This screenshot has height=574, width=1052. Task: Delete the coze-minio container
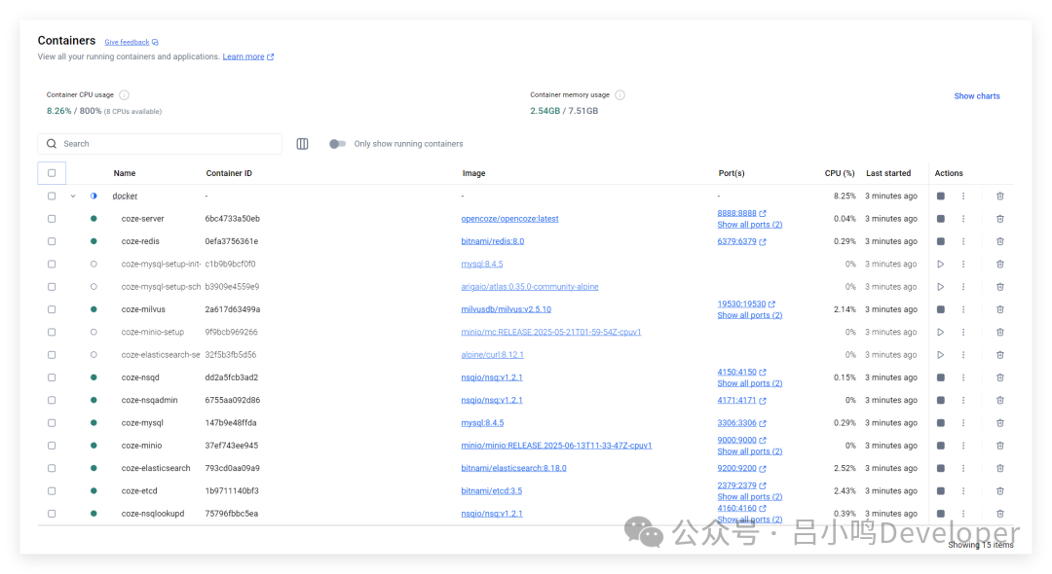pyautogui.click(x=999, y=446)
